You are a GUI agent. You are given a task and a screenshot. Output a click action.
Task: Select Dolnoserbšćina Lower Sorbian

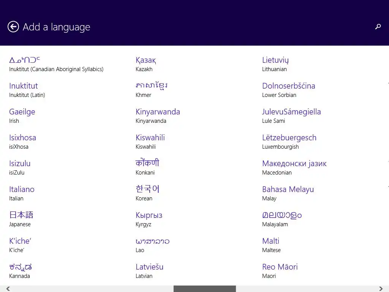pos(289,90)
